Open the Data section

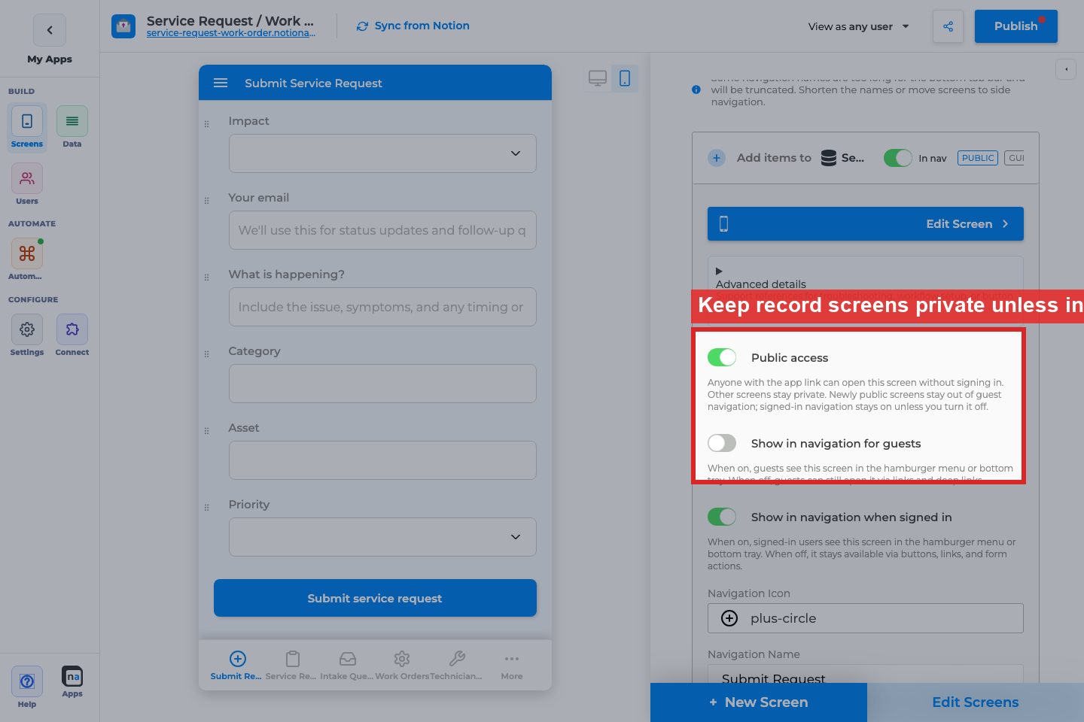[72, 128]
